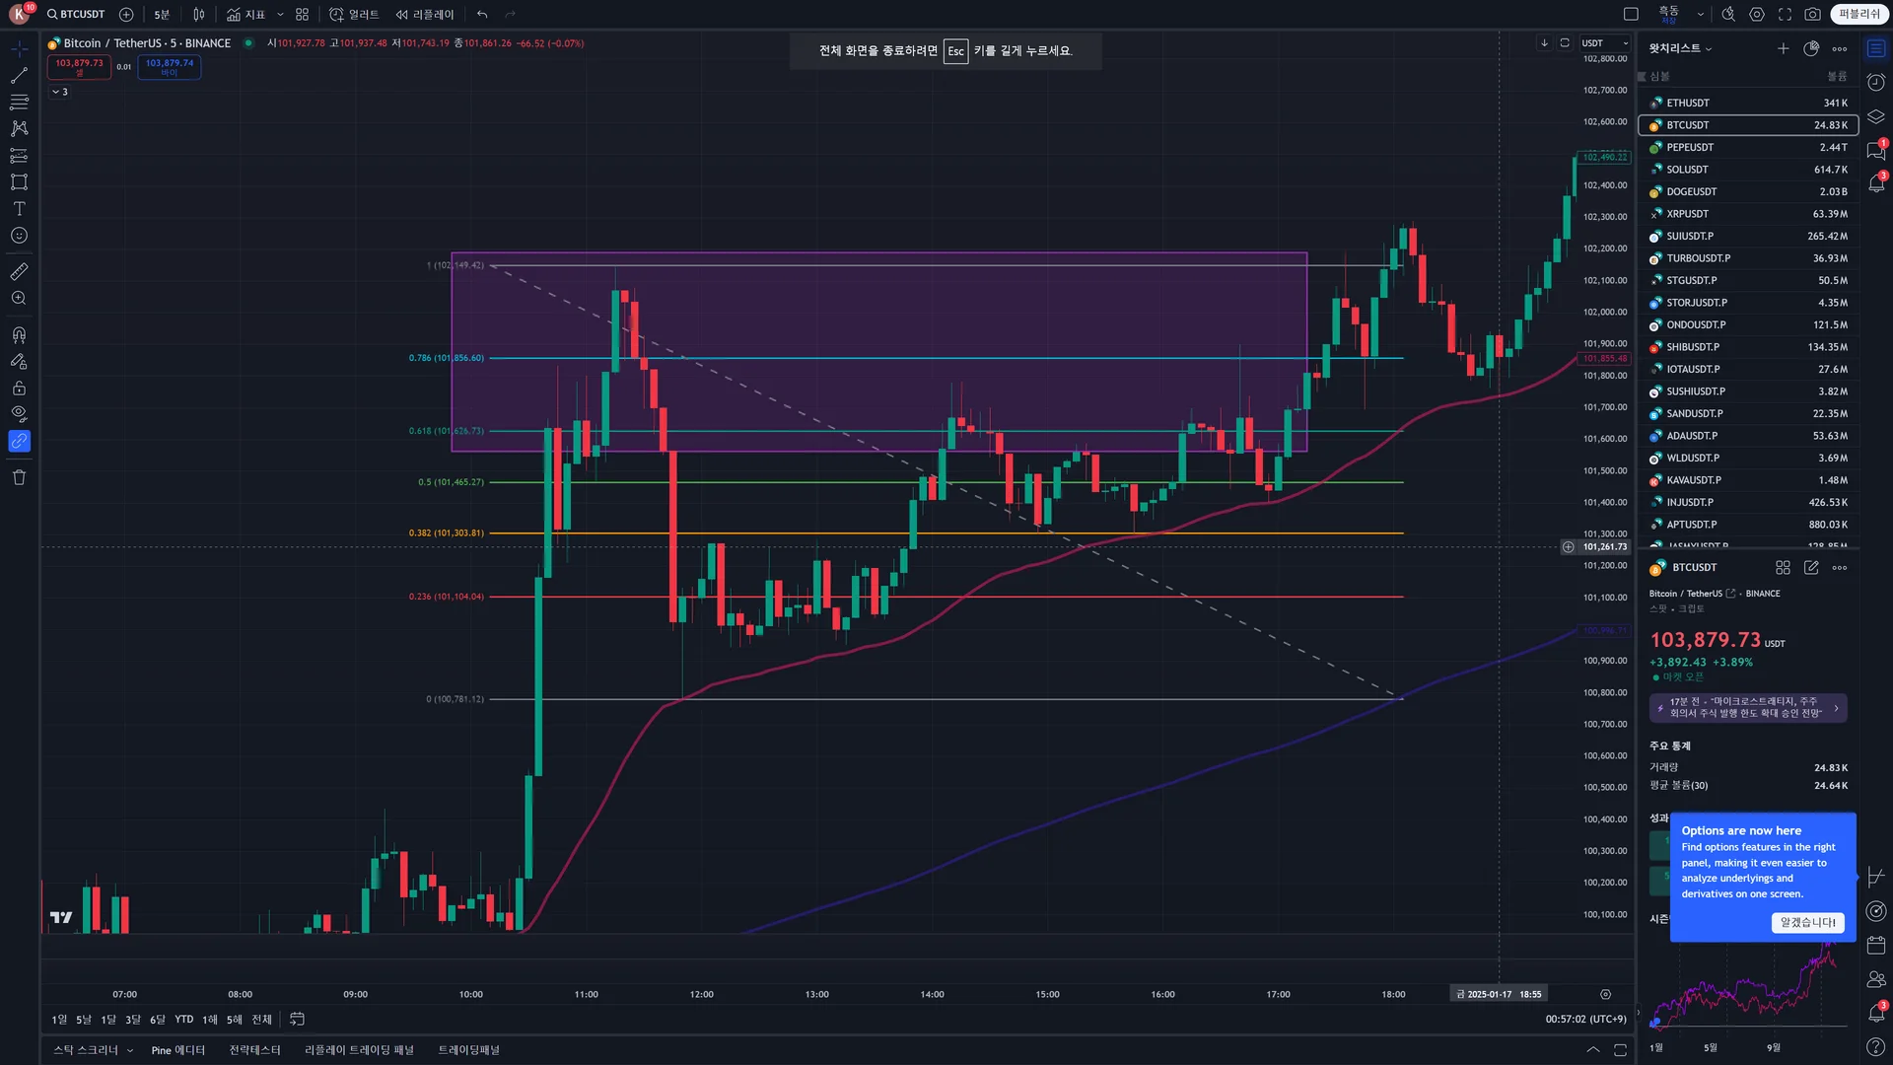Viewport: 1893px width, 1065px height.
Task: Select the trend line drawing tool
Action: [x=19, y=76]
